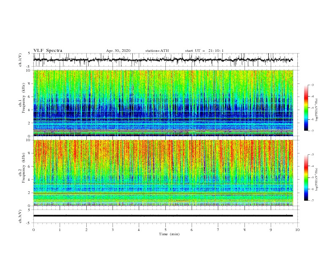The width and height of the screenshot is (335, 258).
Task: Click time axis tick label "1"
Action: coord(60,230)
